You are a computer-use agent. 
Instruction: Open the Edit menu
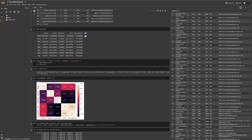(x=11, y=4)
